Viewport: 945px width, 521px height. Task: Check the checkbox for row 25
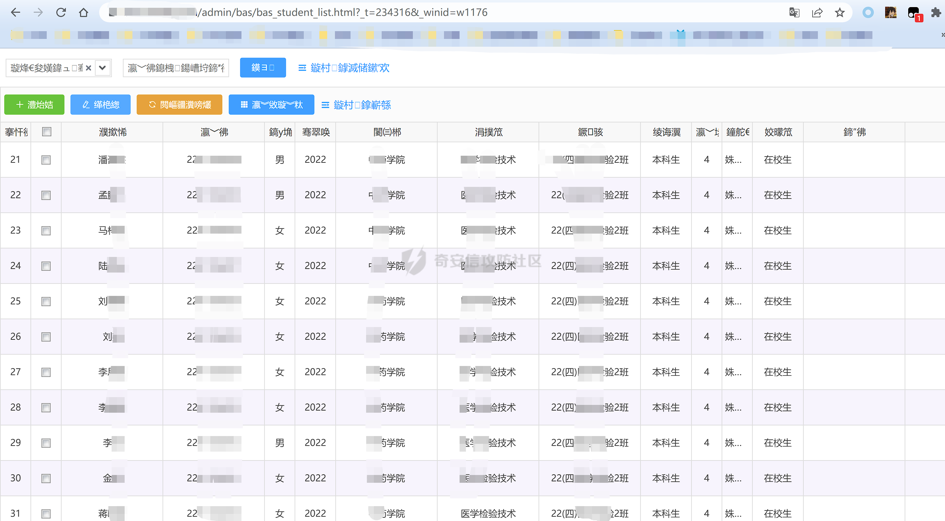[46, 302]
